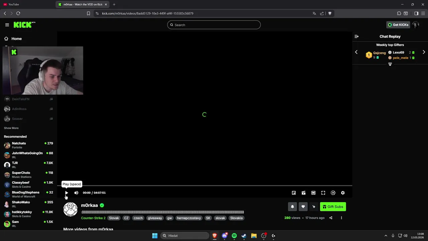Open the browser main menu
Viewport: 428px width, 241px height.
[423, 13]
